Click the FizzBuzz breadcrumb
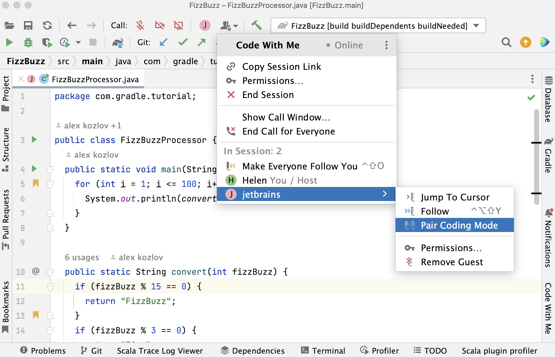This screenshot has width=555, height=357. click(x=26, y=61)
